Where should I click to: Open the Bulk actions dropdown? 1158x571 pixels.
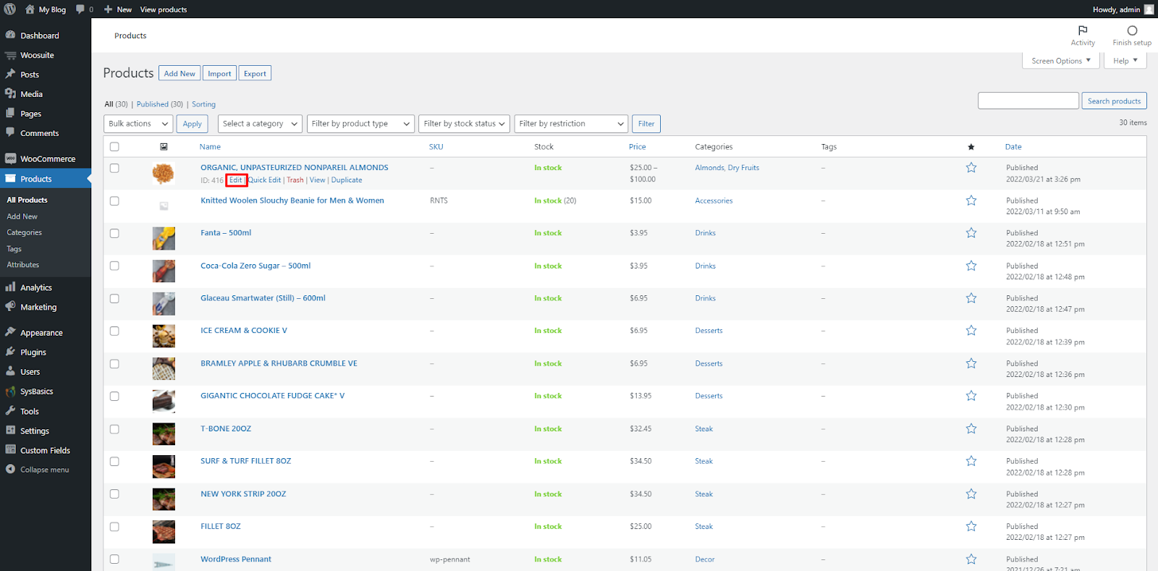point(138,124)
